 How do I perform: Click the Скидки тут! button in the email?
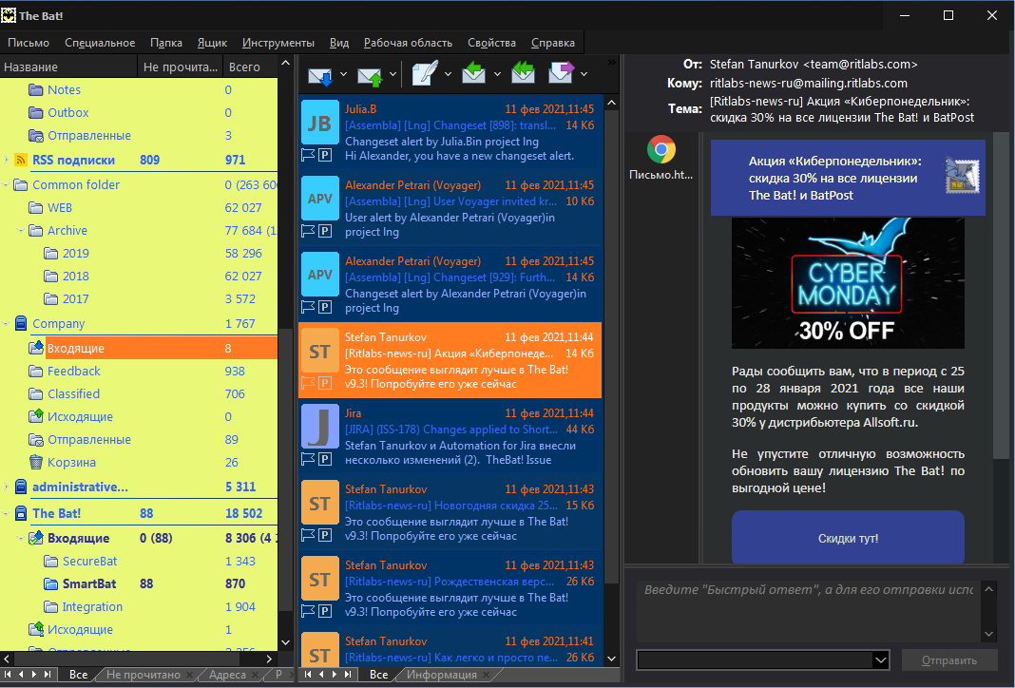[x=848, y=538]
